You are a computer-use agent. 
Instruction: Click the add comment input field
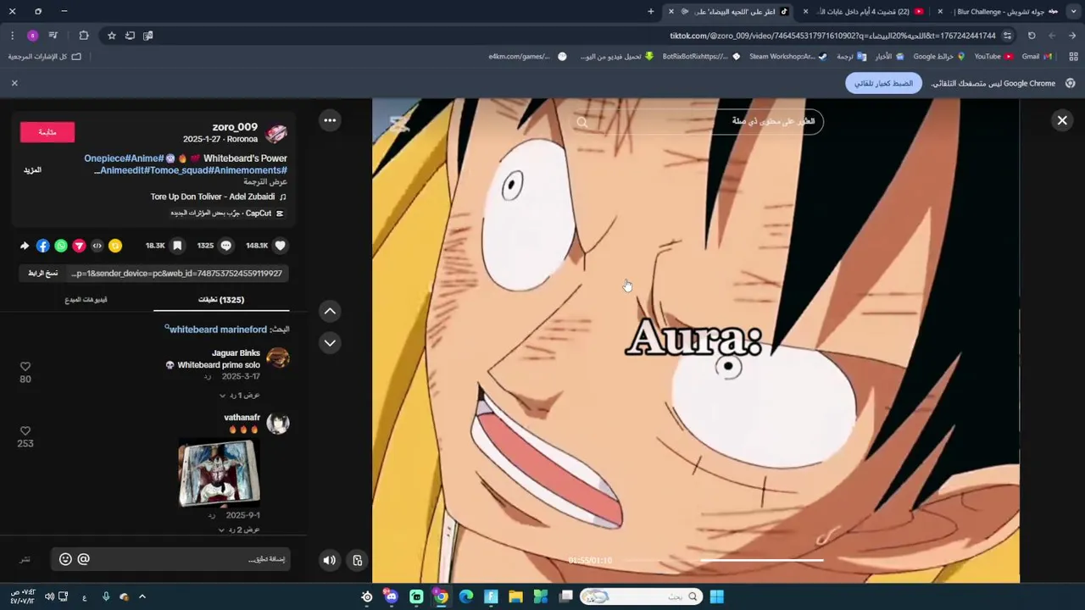(x=170, y=559)
